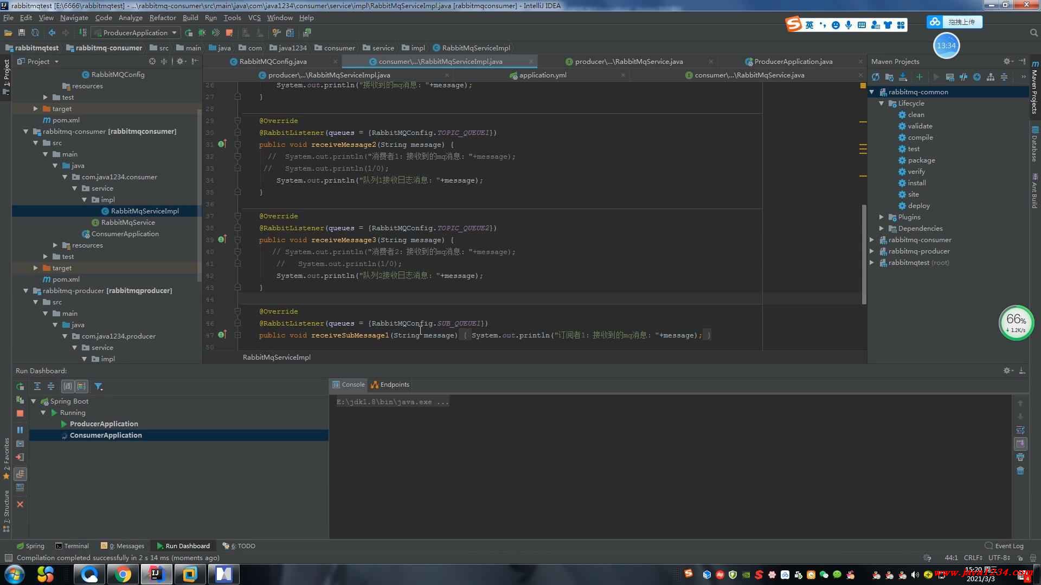Open the Endpoints tab
This screenshot has width=1041, height=585.
(x=390, y=385)
